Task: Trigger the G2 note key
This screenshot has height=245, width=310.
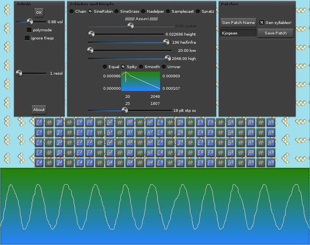Action: (x=110, y=142)
